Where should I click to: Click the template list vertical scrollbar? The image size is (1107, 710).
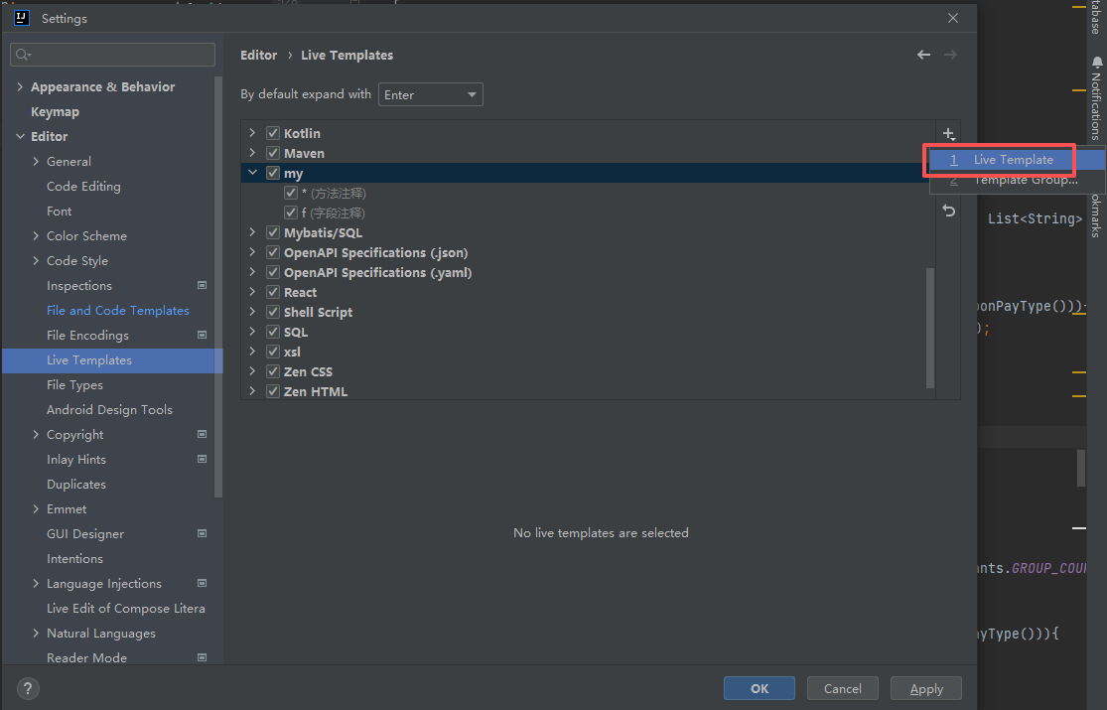[930, 328]
